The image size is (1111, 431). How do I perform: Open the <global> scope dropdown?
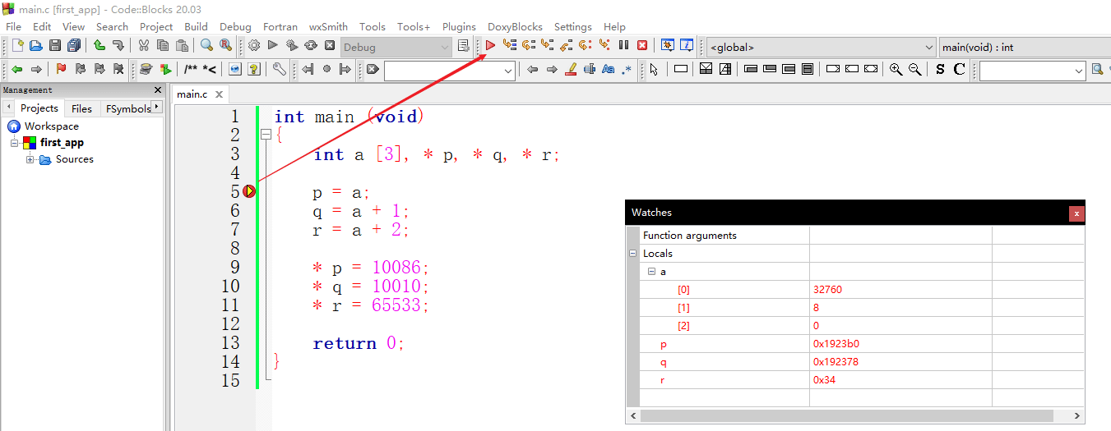821,47
